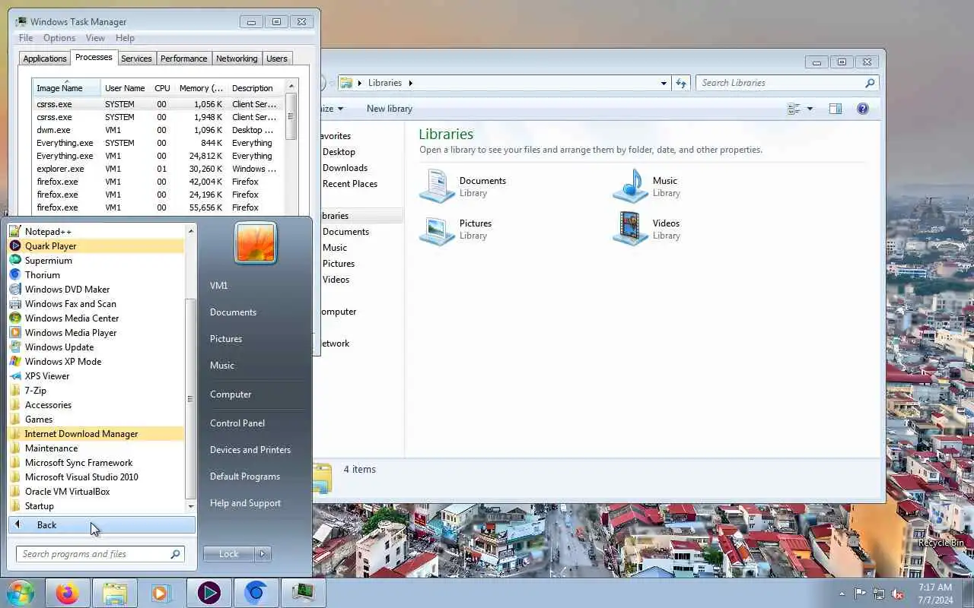Switch to the Performance tab

[183, 59]
